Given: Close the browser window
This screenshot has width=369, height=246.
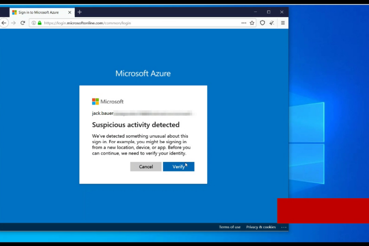Looking at the screenshot, I should click(282, 12).
